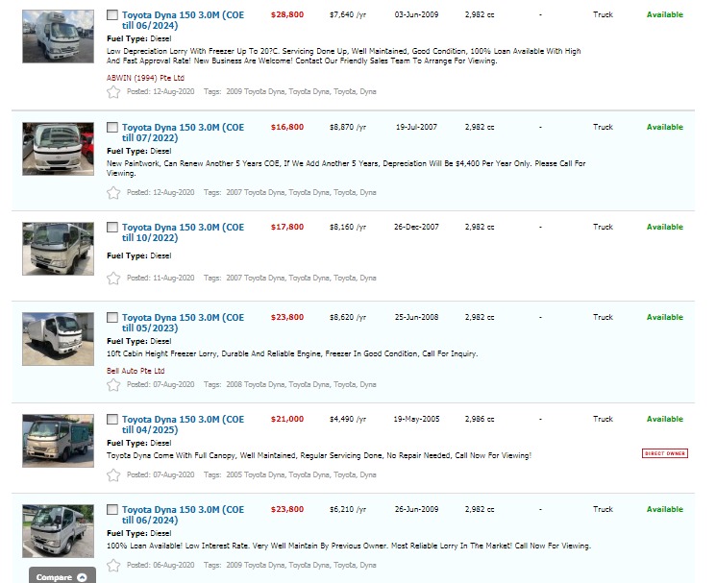Star the listing posted 06-Aug-2020

click(113, 565)
